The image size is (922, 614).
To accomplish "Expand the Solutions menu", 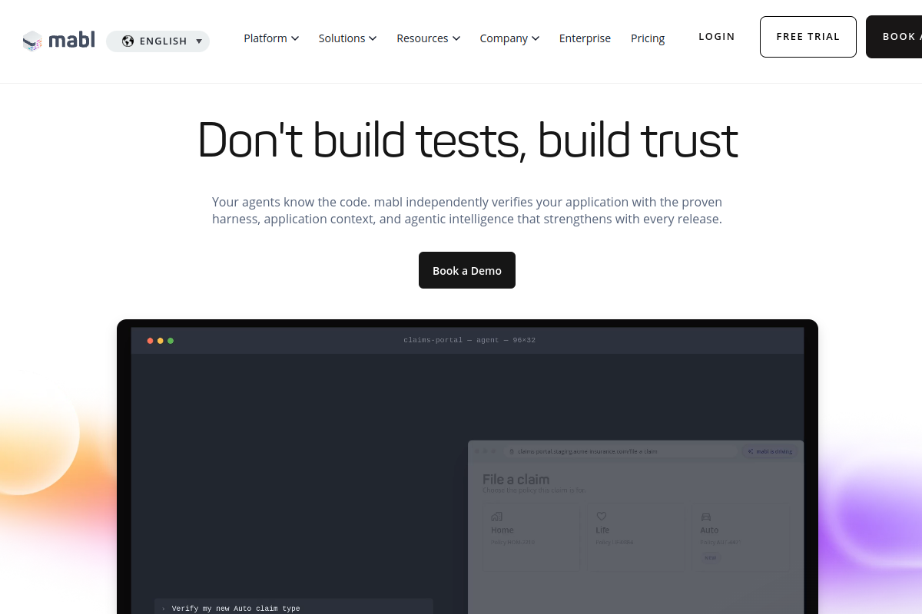I will pos(347,38).
